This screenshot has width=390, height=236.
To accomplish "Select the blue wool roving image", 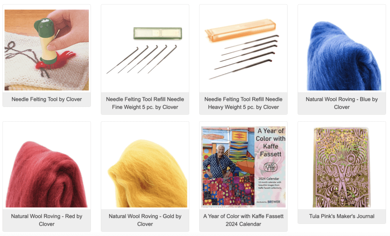I will coord(342,50).
